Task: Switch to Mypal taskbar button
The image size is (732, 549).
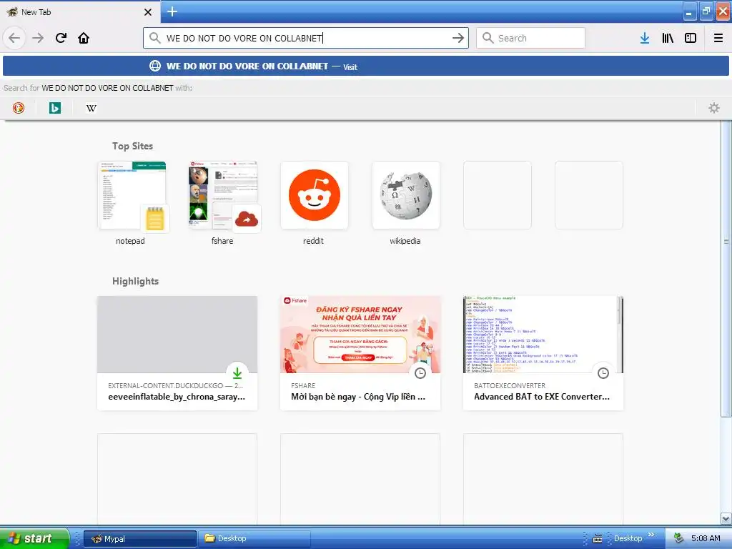Action: (140, 539)
